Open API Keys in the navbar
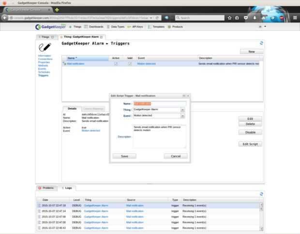This screenshot has width=300, height=234. coord(135,27)
